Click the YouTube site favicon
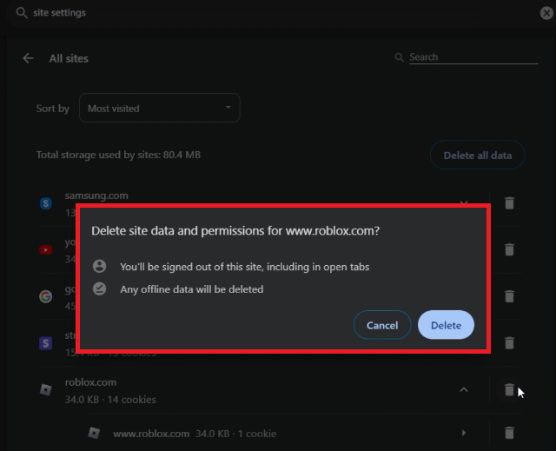The height and width of the screenshot is (451, 556). coord(46,250)
